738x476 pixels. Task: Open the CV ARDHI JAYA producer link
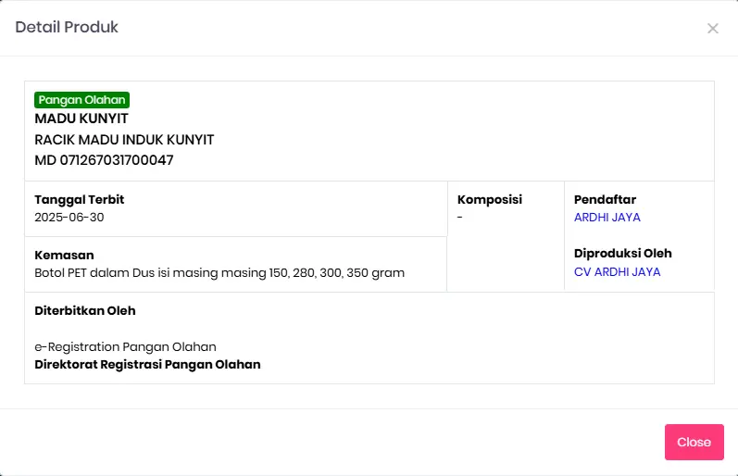(x=617, y=272)
